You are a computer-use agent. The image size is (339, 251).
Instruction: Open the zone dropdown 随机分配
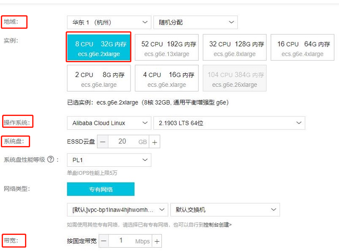[x=195, y=22]
